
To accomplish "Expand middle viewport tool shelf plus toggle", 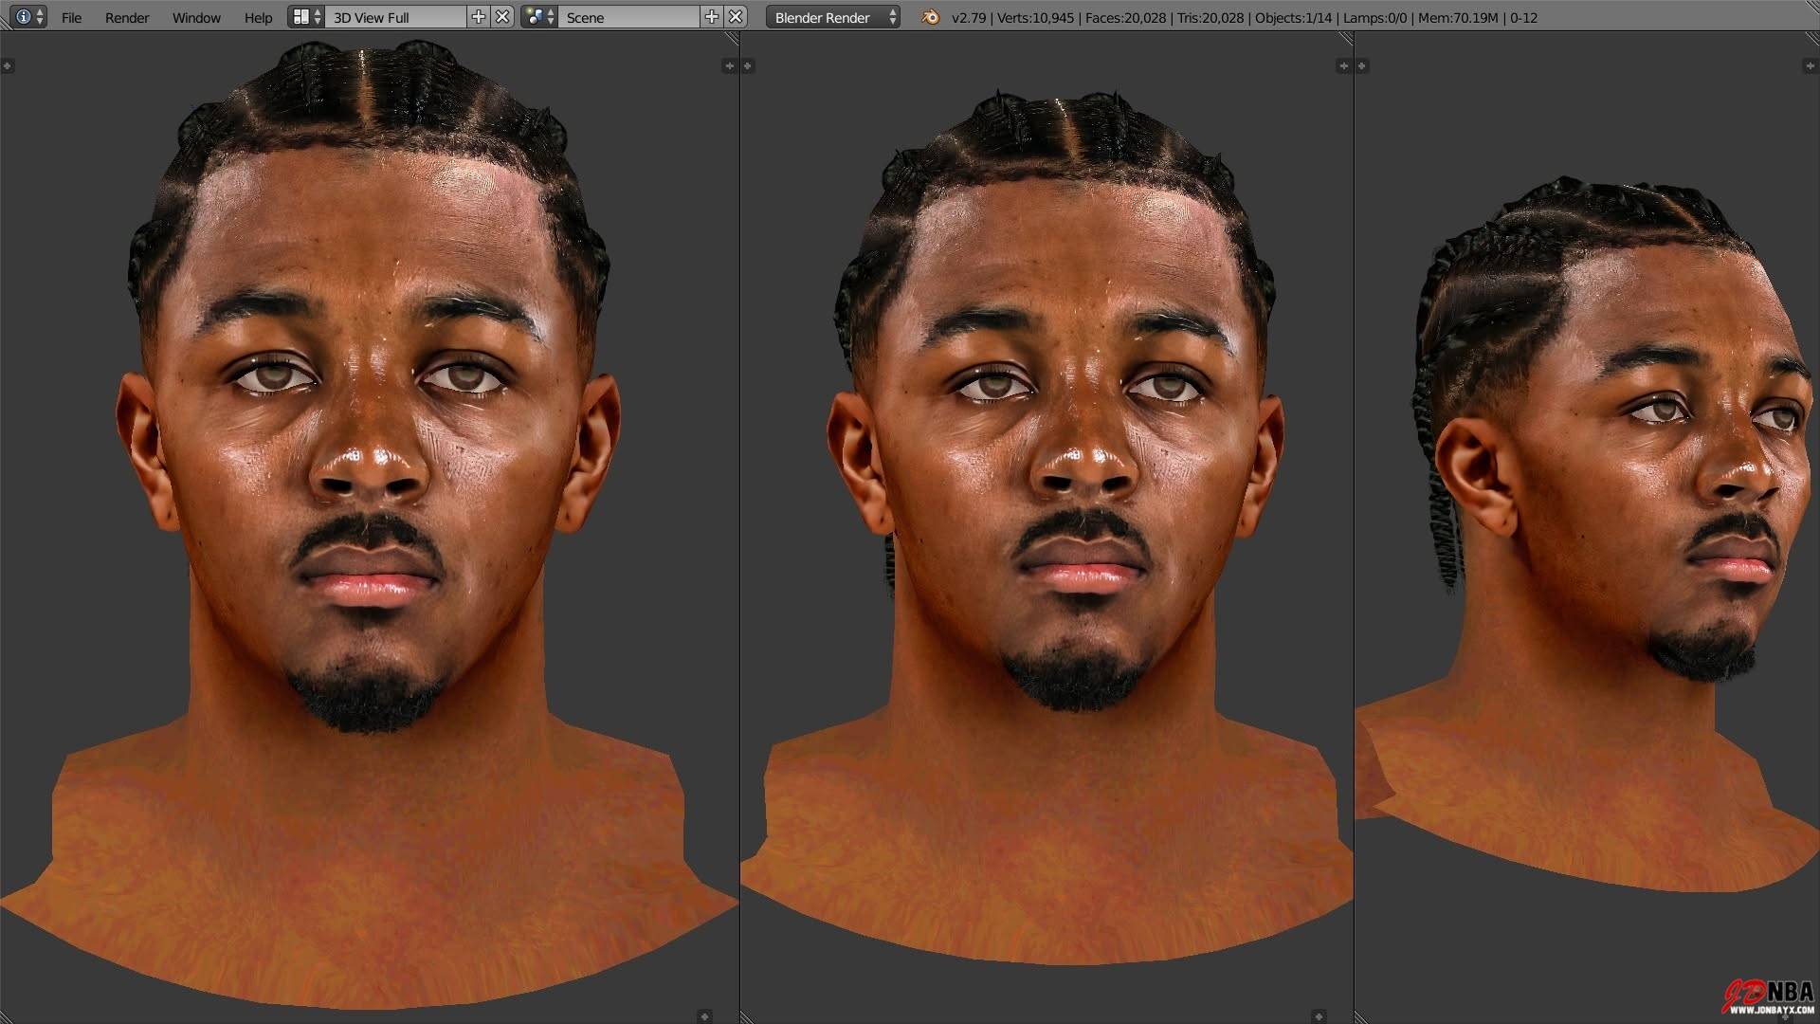I will [748, 65].
